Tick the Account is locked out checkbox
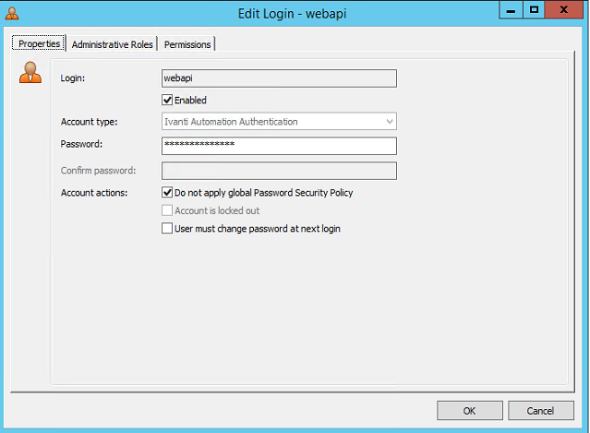590x433 pixels. point(167,210)
